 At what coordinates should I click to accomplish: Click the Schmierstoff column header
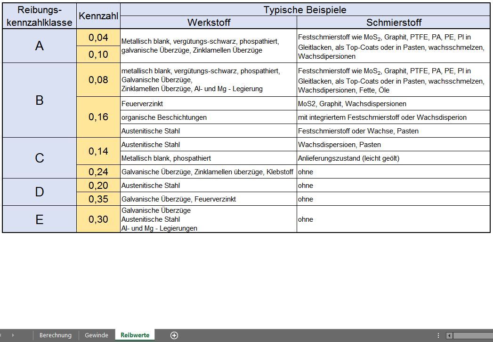pos(394,22)
